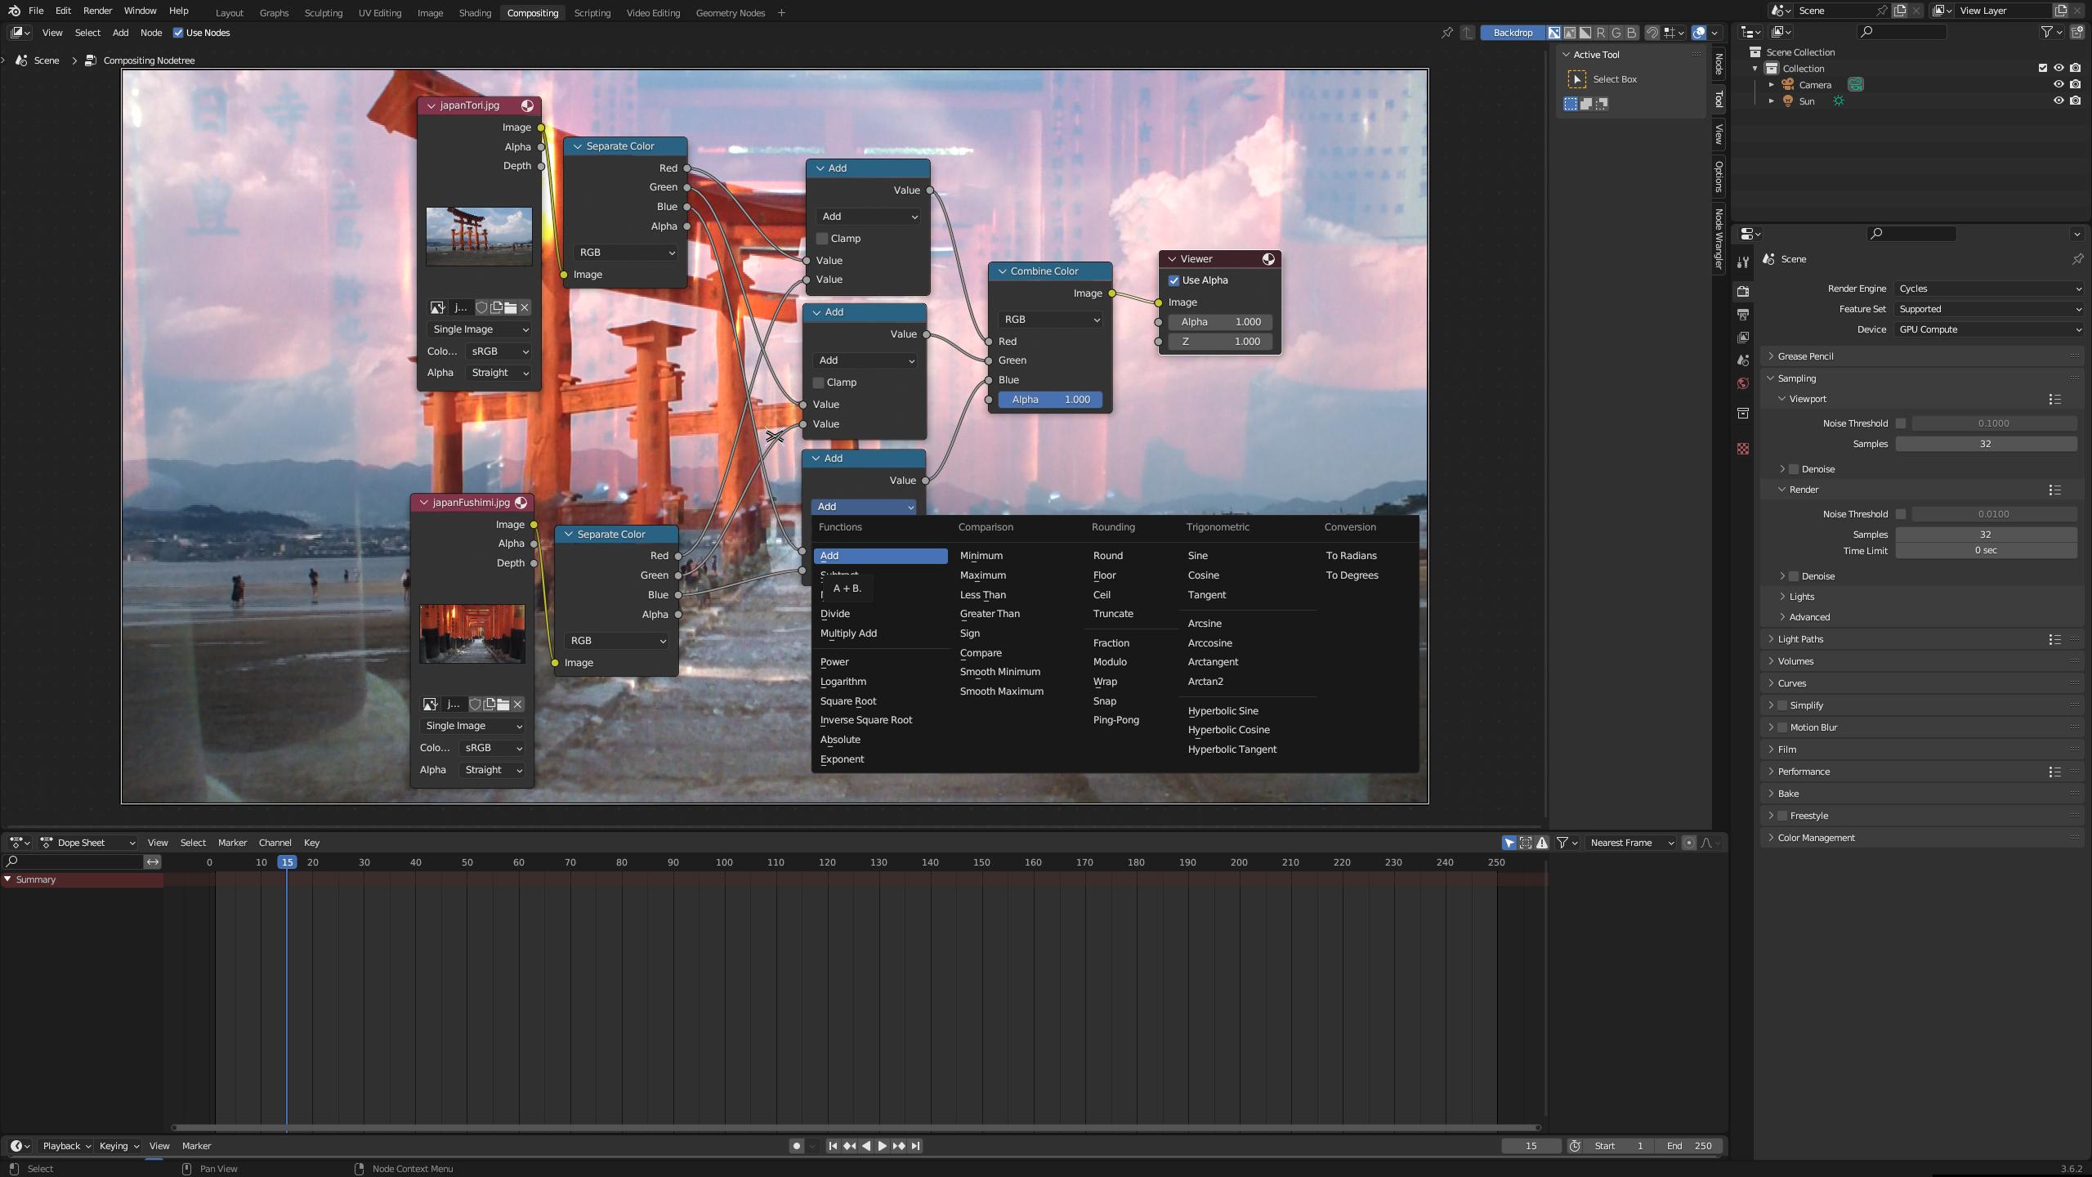Expand the Camera item in outliner
The width and height of the screenshot is (2092, 1177).
tap(1771, 84)
